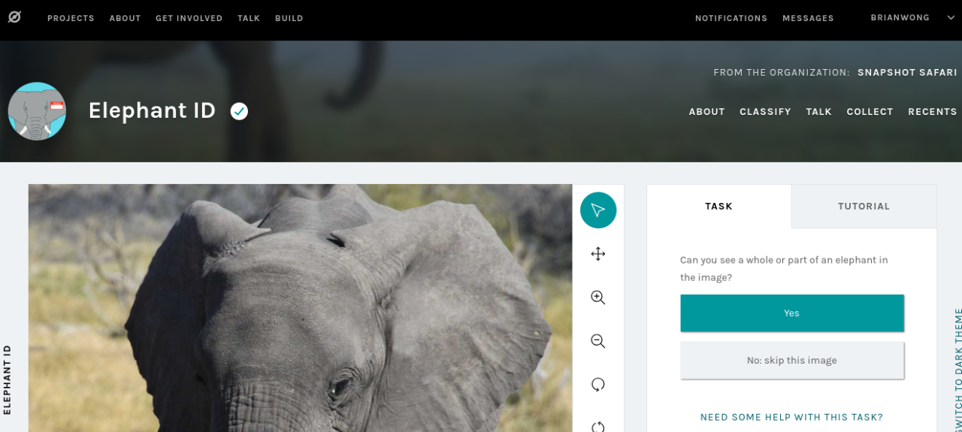
Task: Open the BRIANWONG user menu
Action: pyautogui.click(x=900, y=18)
